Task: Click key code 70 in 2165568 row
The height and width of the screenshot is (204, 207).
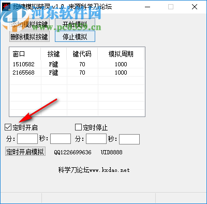Action: pyautogui.click(x=82, y=72)
